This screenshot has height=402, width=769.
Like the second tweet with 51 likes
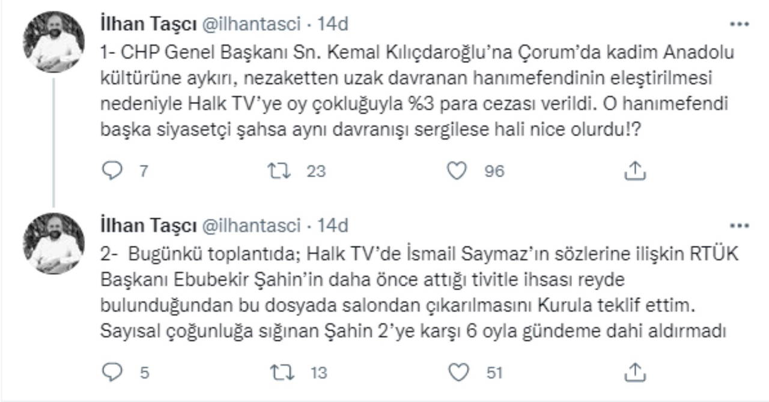coord(458,373)
